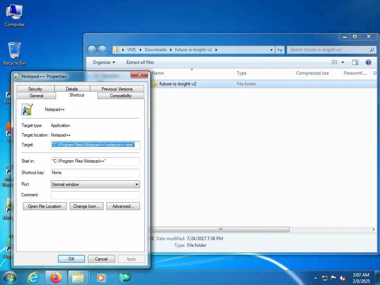Open the view options dropdown arrow
The height and width of the screenshot is (285, 380).
point(343,62)
